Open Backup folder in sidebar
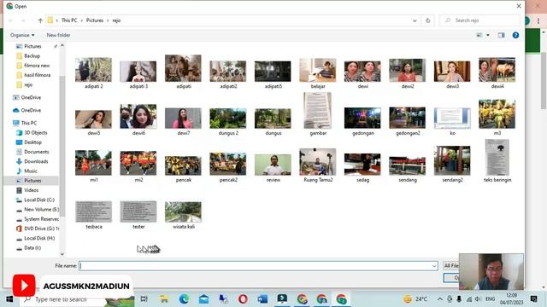The height and width of the screenshot is (307, 547). (32, 55)
